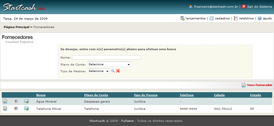Viewport: 274px width, 126px height.
Task: Click the Startcash footer link
Action: (97, 121)
